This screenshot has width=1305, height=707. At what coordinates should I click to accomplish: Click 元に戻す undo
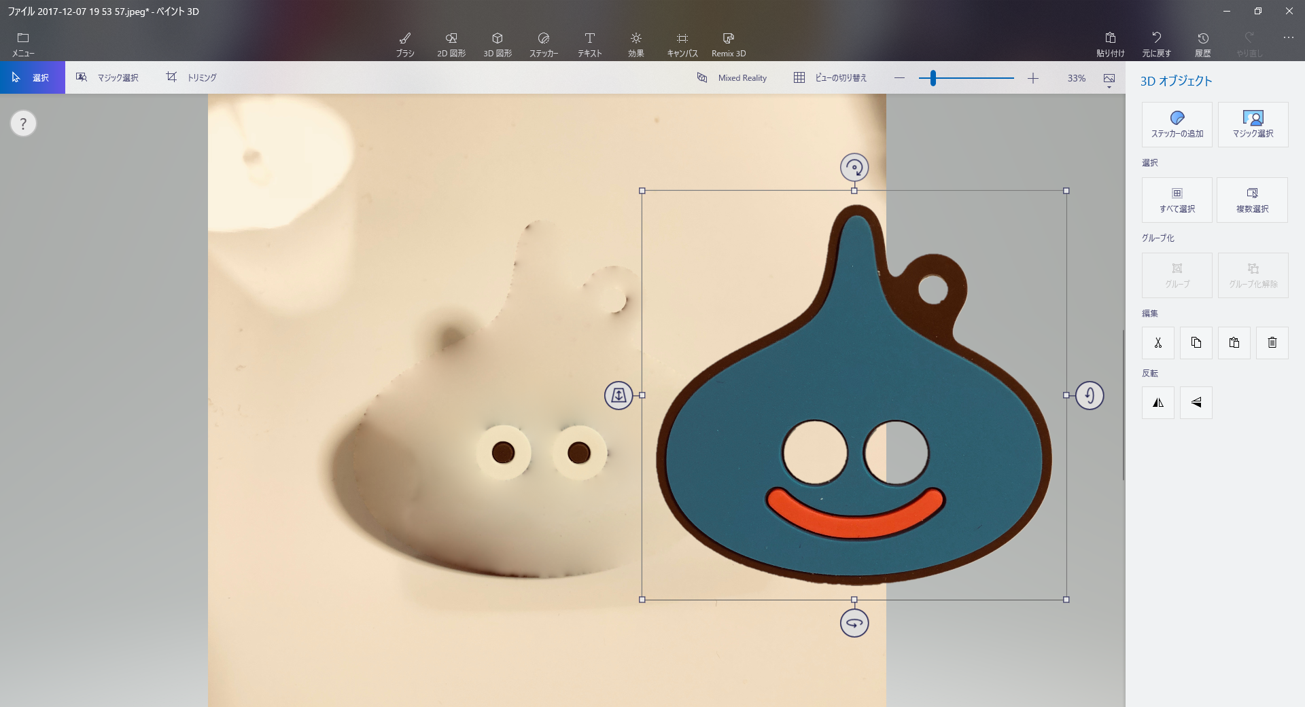click(1157, 44)
